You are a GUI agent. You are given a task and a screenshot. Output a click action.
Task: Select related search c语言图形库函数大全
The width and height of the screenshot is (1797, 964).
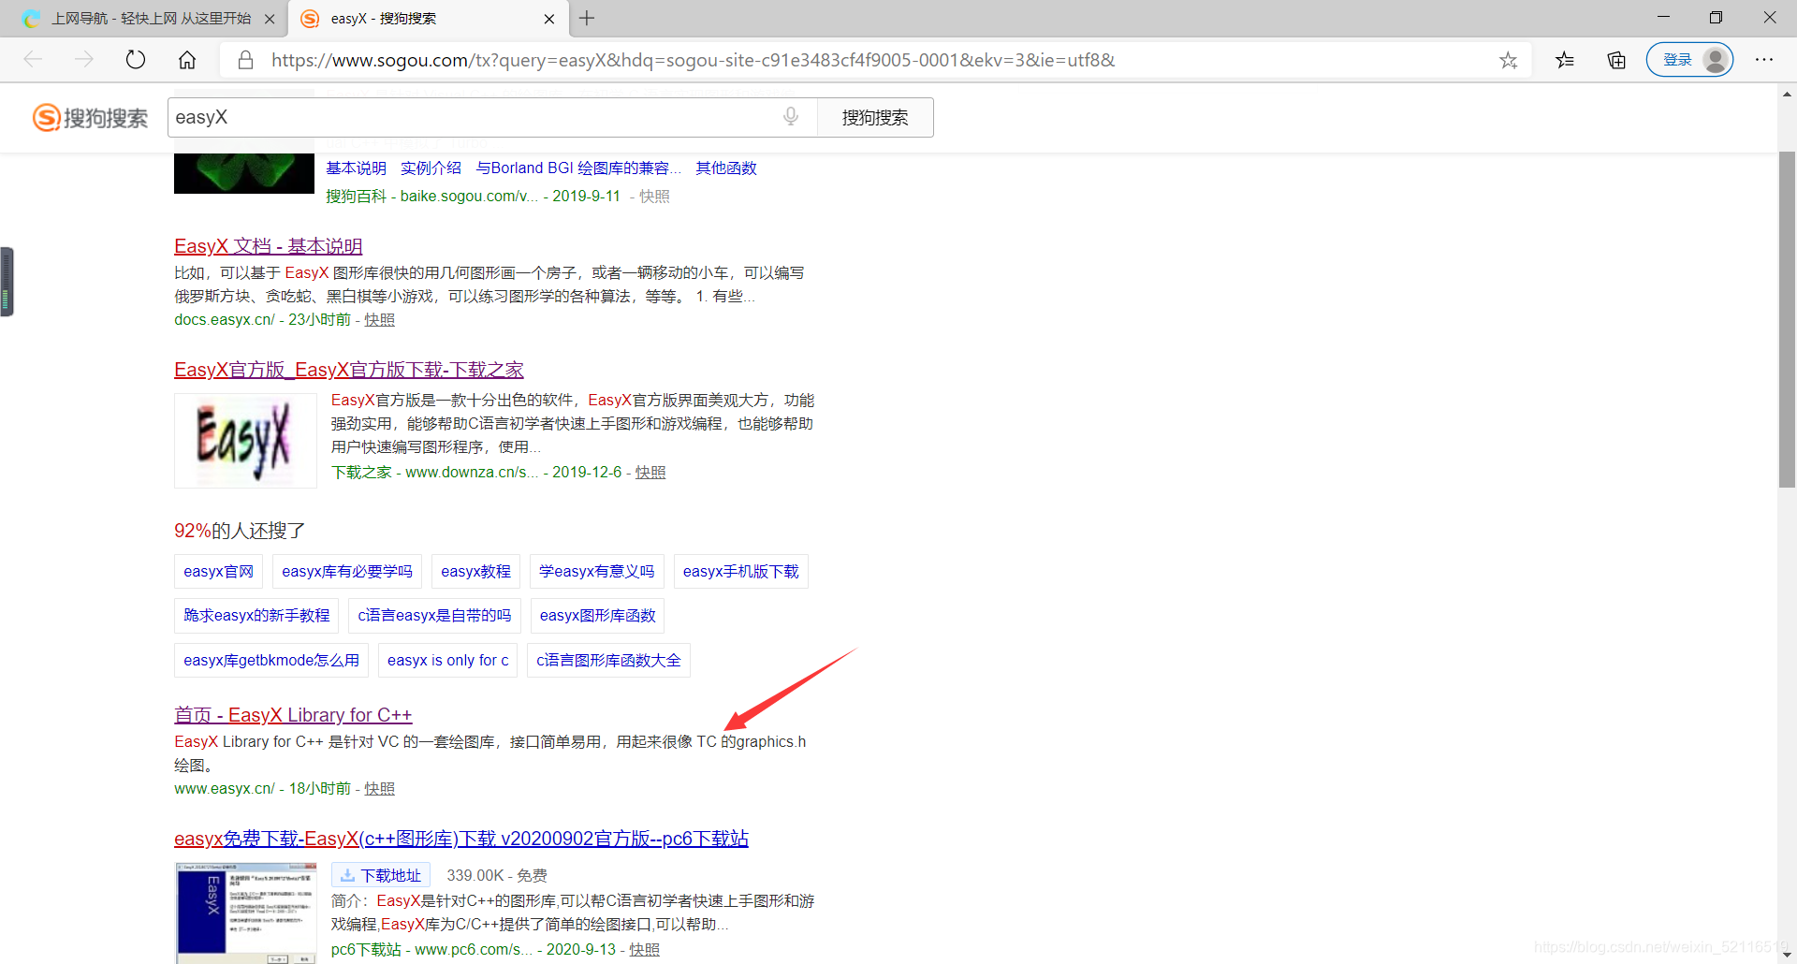(x=608, y=661)
